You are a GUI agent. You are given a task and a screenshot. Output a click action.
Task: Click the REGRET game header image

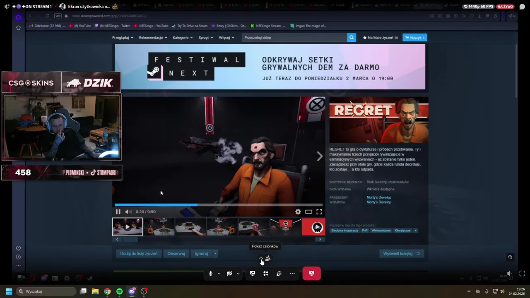(379, 120)
